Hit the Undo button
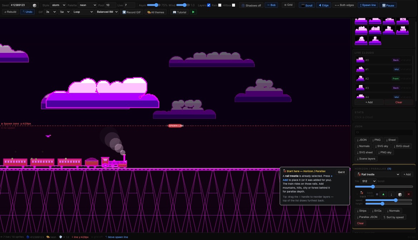 (28, 12)
